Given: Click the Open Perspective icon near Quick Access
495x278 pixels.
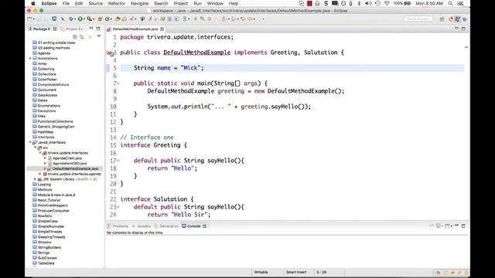Looking at the screenshot, I should coord(442,19).
